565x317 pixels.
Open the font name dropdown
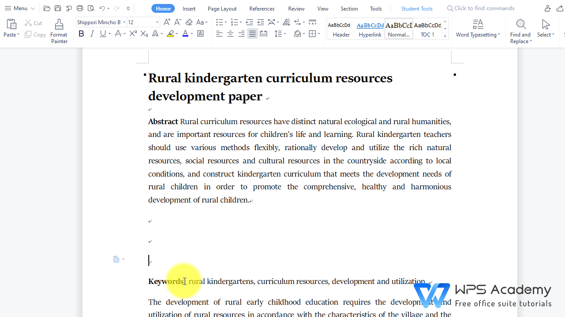point(124,22)
